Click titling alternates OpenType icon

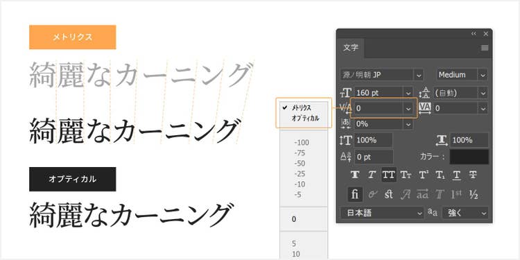440,195
